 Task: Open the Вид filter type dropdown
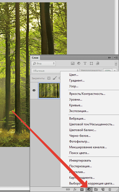point(44,63)
